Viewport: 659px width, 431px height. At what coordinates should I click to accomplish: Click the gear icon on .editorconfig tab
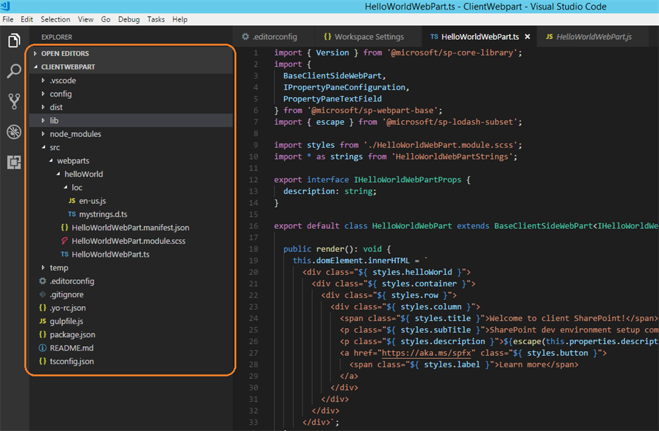coord(245,37)
